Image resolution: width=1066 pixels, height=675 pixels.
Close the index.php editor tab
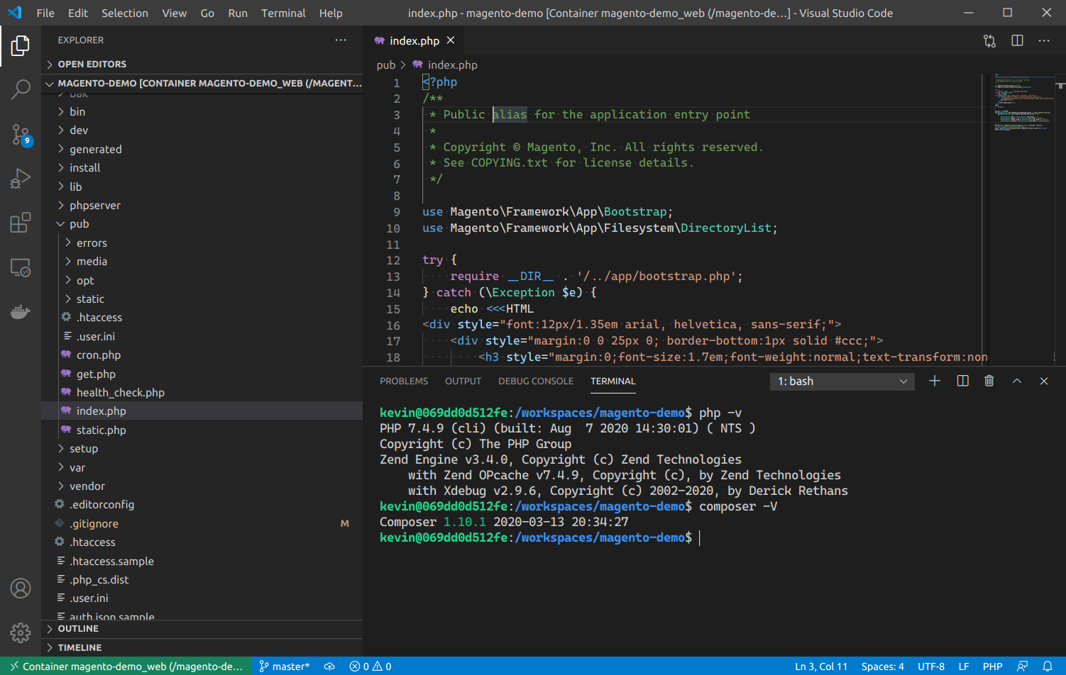[x=451, y=40]
